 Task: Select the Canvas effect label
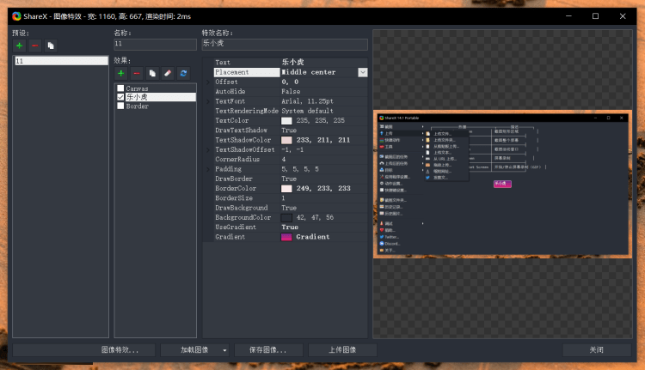click(x=137, y=88)
